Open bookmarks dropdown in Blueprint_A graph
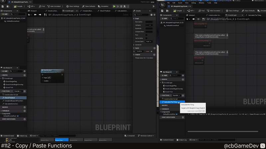This screenshot has height=149, width=266. pyautogui.click(x=29, y=15)
